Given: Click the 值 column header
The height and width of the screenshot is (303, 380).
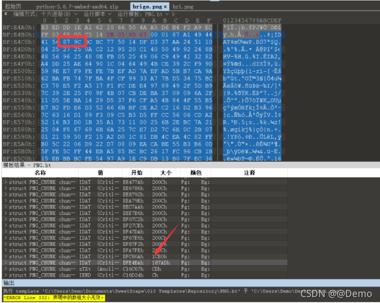Looking at the screenshot, I should (x=100, y=173).
